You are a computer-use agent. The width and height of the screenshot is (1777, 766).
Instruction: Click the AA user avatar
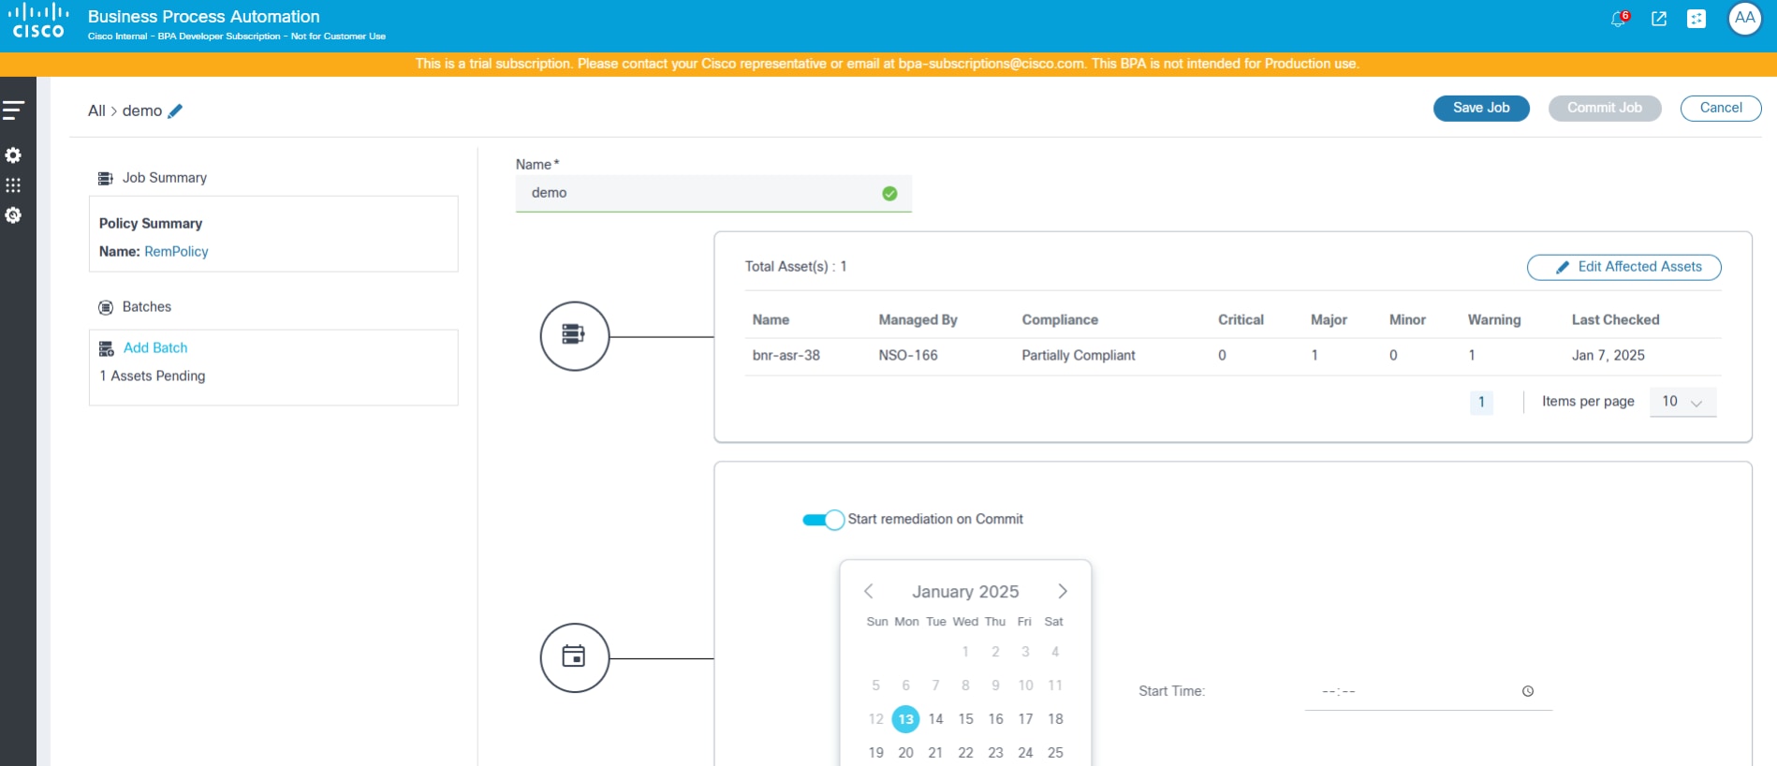click(x=1745, y=19)
